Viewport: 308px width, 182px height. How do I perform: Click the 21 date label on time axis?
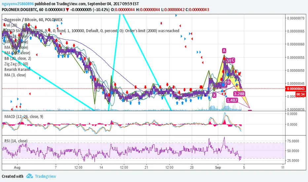[x=146, y=167]
